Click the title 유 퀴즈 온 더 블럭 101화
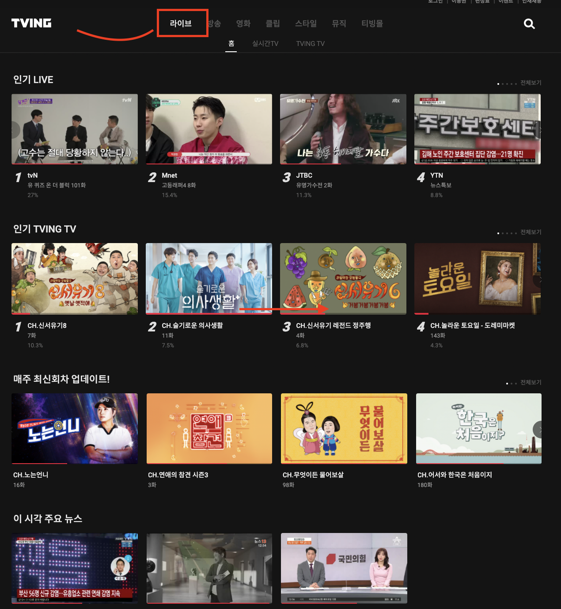 (57, 185)
